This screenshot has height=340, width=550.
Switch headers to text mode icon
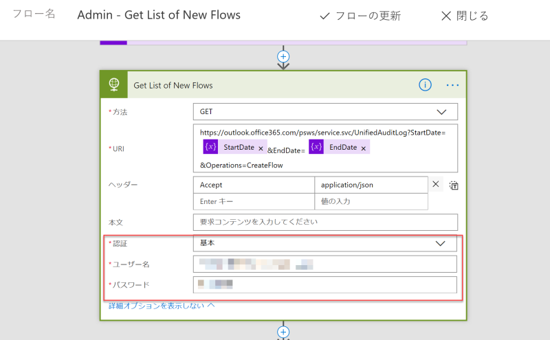coord(454,185)
